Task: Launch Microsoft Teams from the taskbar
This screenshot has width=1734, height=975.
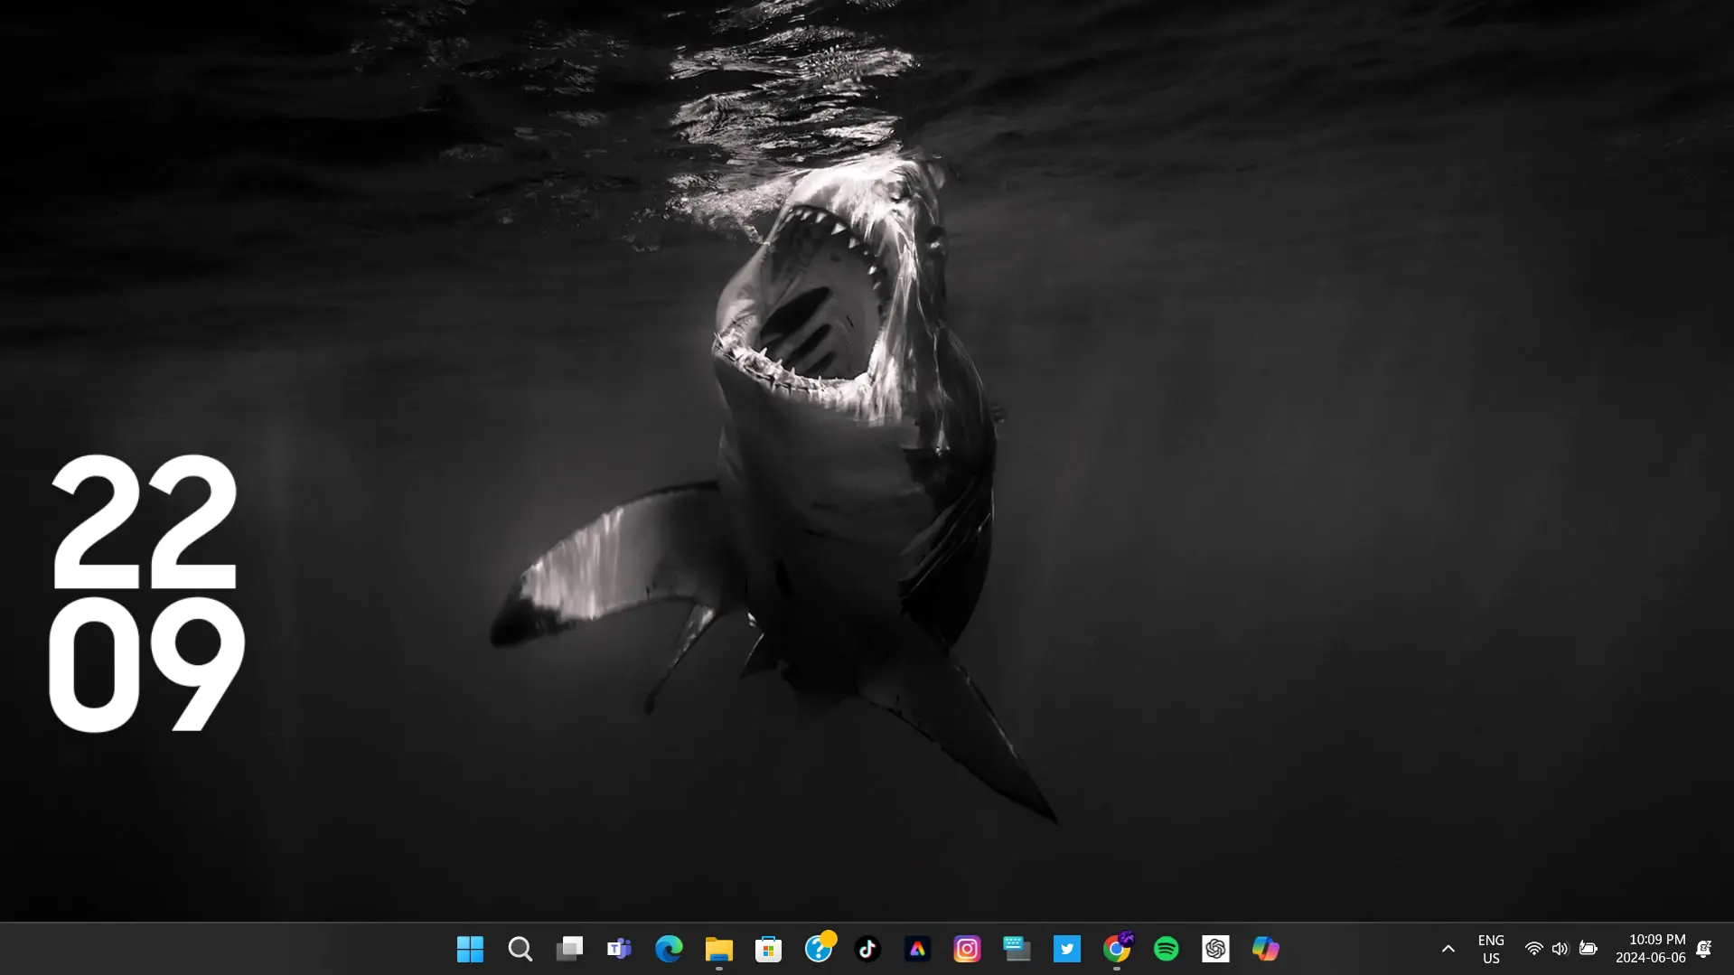Action: (x=619, y=949)
